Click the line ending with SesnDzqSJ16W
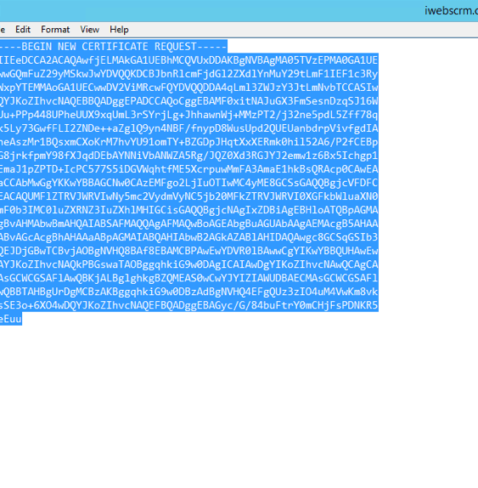478x488 pixels. click(x=189, y=101)
